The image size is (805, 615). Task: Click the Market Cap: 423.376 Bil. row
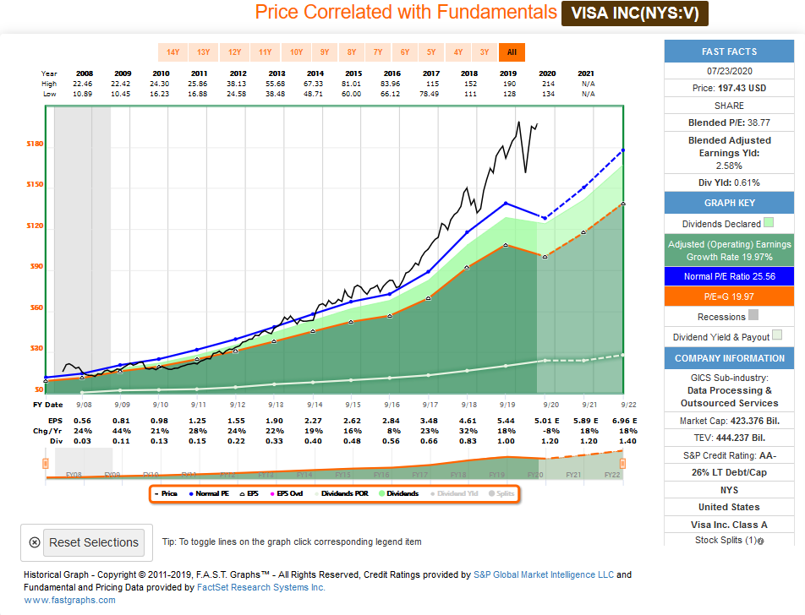(x=729, y=421)
